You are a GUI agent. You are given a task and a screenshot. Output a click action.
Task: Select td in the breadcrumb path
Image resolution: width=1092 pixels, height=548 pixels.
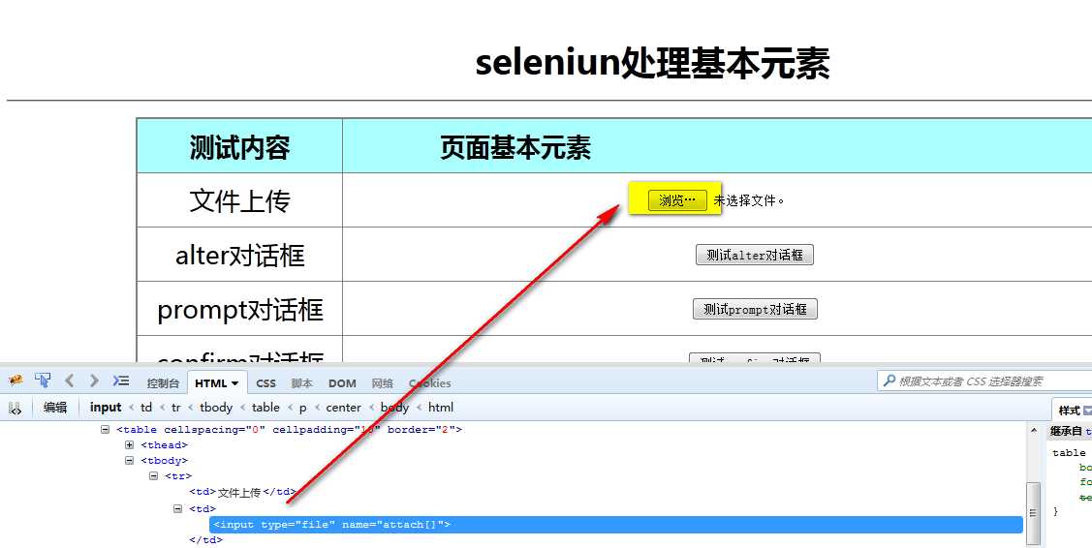click(146, 408)
